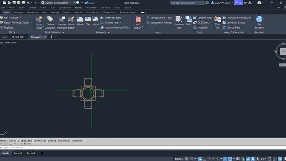Switch to the Annotate ribbon tab
286x161 pixels.
pyautogui.click(x=18, y=13)
